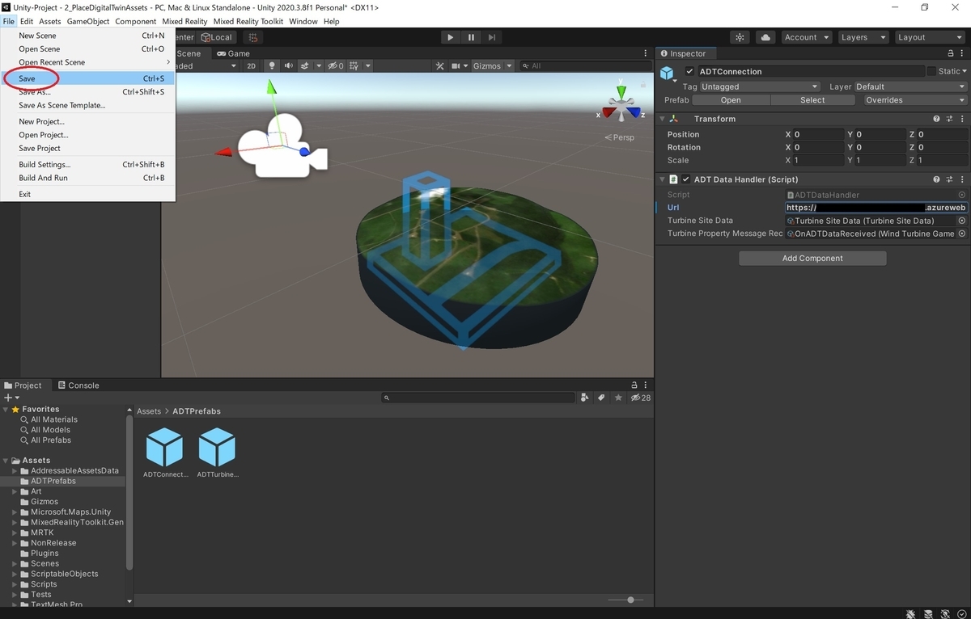Open component editor tools wrench icon
Screen dimensions: 971x619
coord(440,65)
